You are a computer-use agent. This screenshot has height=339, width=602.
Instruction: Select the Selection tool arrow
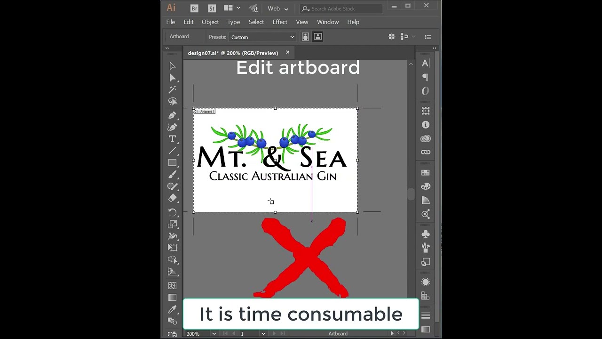[x=172, y=66]
